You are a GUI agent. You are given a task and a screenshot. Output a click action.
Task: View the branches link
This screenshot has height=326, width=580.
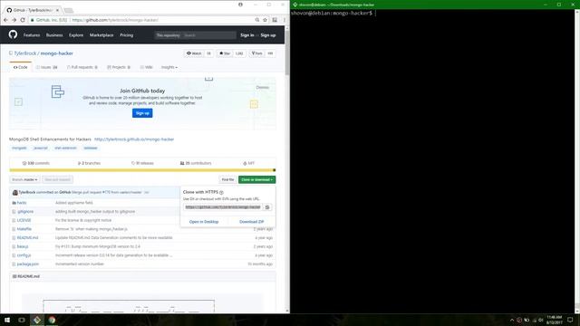point(89,163)
